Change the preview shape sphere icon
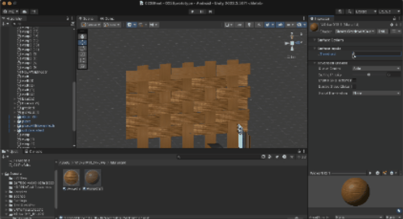The width and height of the screenshot is (403, 219). click(x=378, y=173)
